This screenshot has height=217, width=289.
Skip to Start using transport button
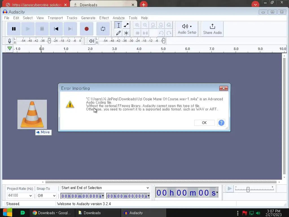pos(56,29)
